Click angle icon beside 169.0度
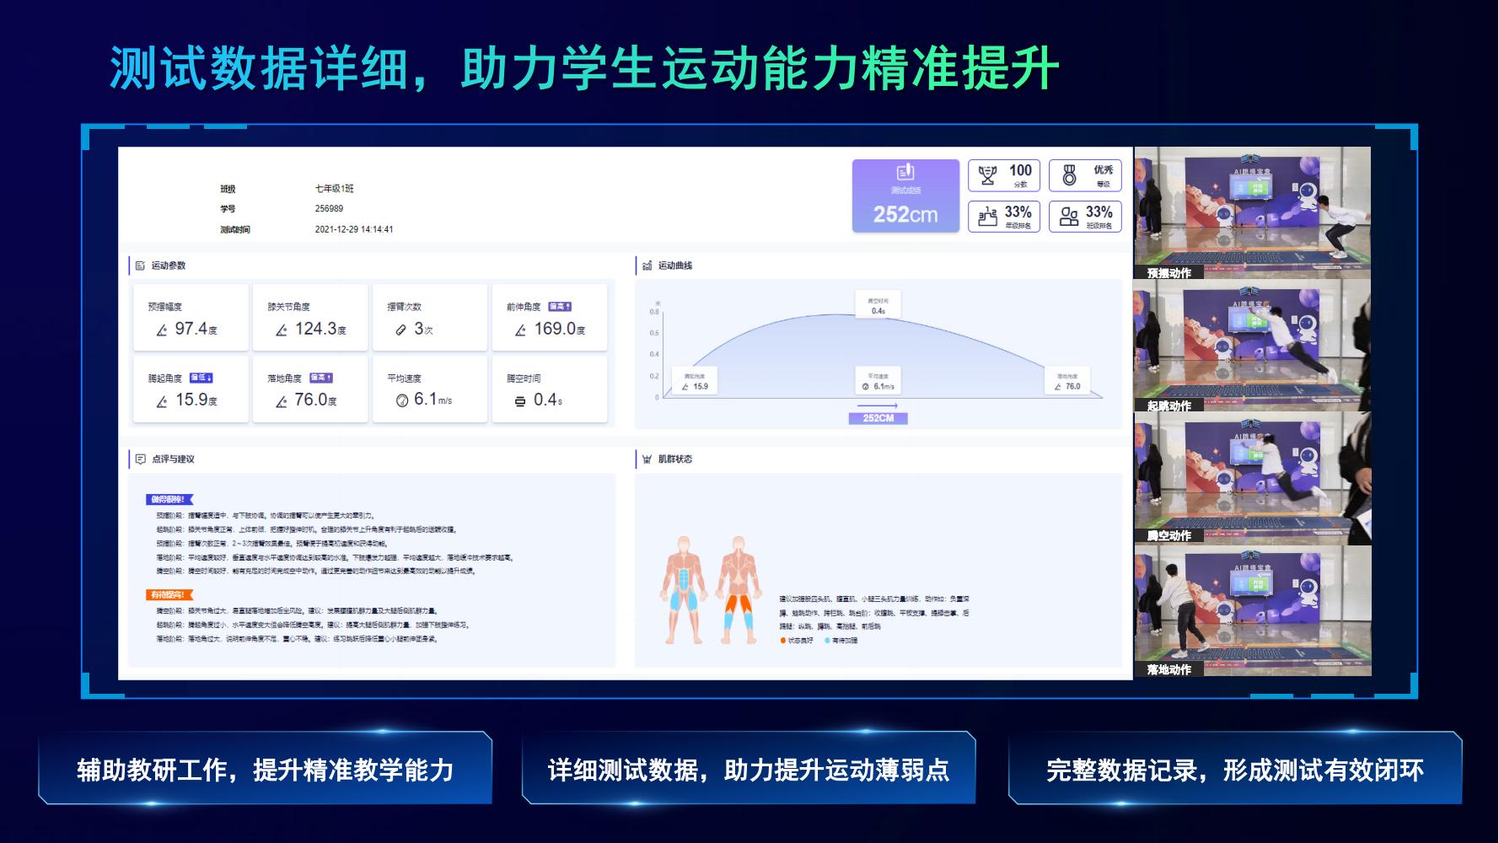 pos(521,330)
